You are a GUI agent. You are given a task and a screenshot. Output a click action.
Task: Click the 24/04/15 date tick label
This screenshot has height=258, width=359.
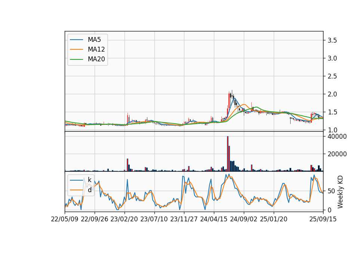(x=214, y=219)
